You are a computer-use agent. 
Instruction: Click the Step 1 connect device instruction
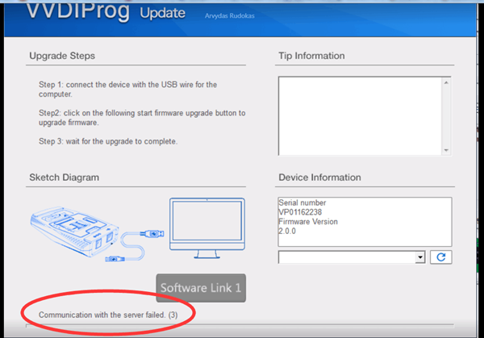pos(127,90)
